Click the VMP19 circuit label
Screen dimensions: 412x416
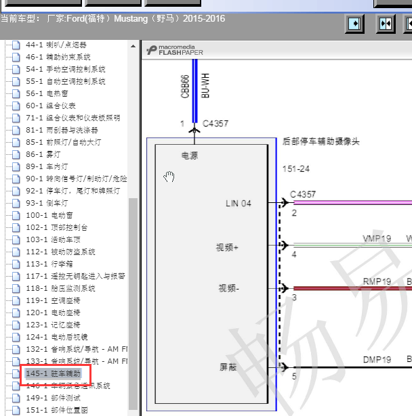click(x=377, y=239)
